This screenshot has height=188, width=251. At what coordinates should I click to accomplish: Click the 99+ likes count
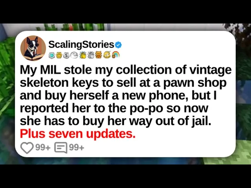coord(43,148)
